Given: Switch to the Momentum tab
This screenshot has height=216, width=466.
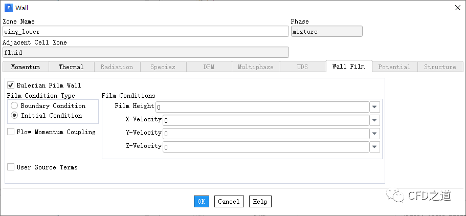Looking at the screenshot, I should pos(26,67).
